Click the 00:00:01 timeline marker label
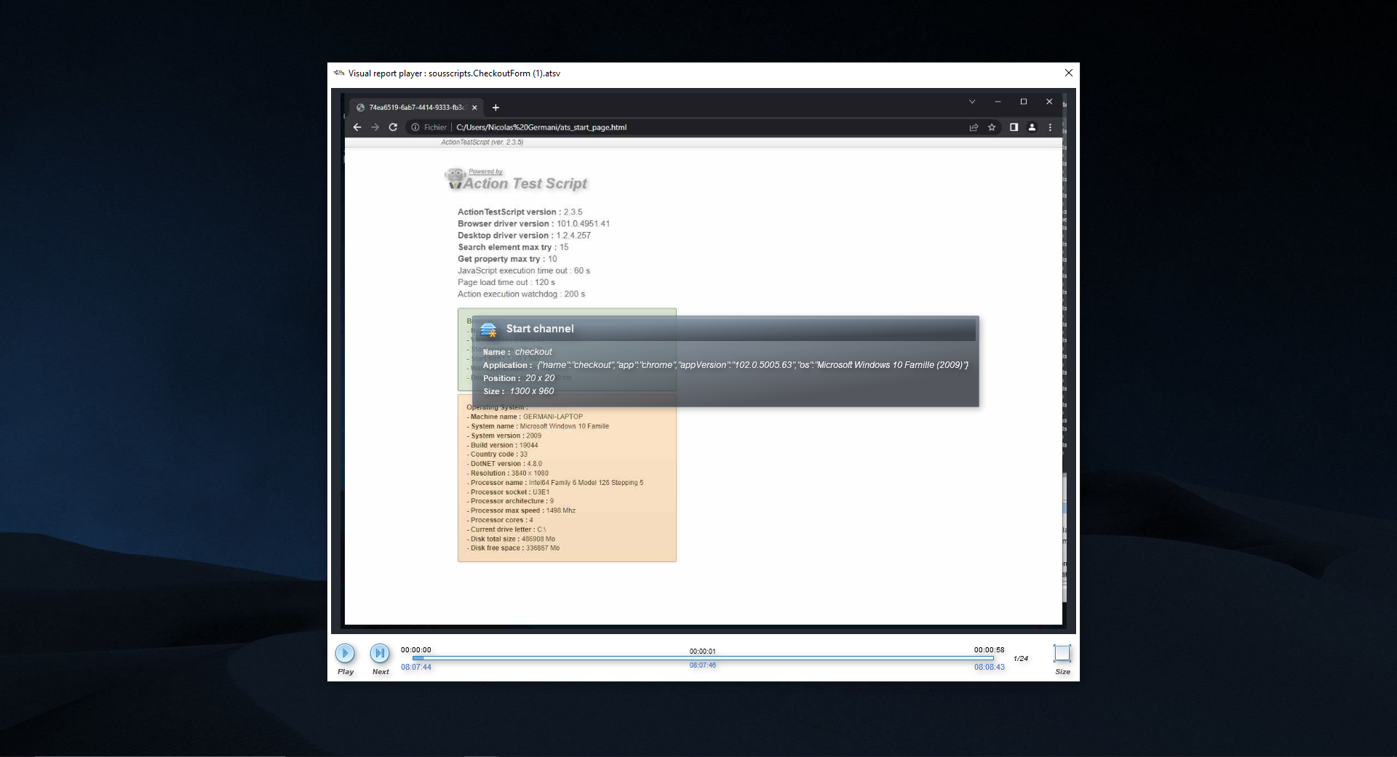This screenshot has height=757, width=1397. tap(702, 651)
